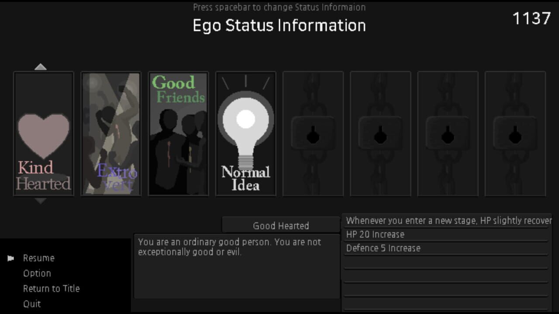Select the Extrovert ego card

tap(111, 134)
